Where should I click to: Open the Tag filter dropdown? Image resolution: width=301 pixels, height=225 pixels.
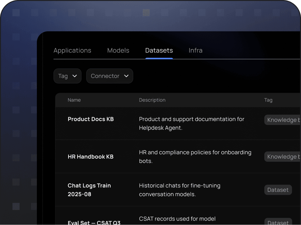67,76
